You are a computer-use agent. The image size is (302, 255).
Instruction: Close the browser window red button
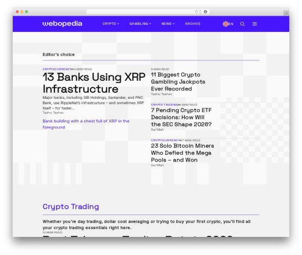point(18,12)
